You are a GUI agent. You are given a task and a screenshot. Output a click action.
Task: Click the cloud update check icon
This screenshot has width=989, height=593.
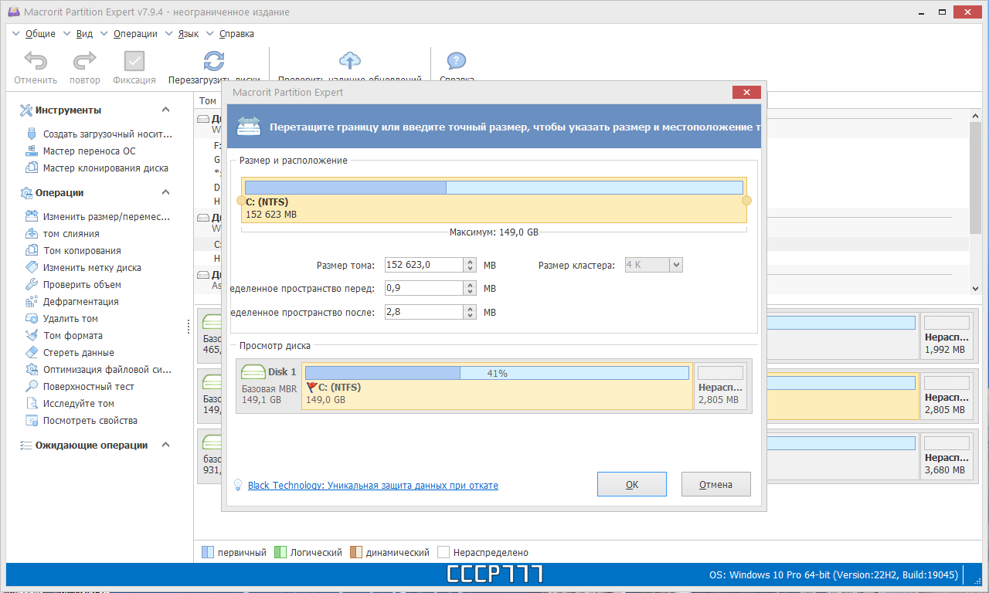coord(350,61)
